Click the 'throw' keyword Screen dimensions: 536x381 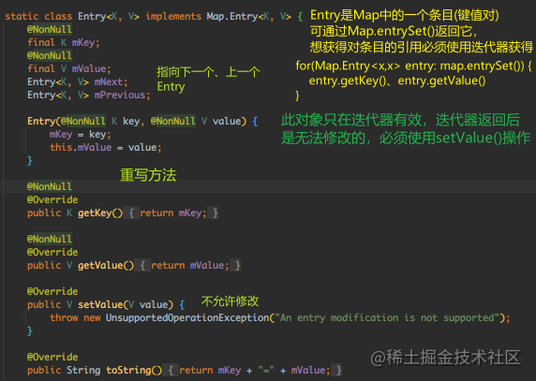[x=64, y=318]
